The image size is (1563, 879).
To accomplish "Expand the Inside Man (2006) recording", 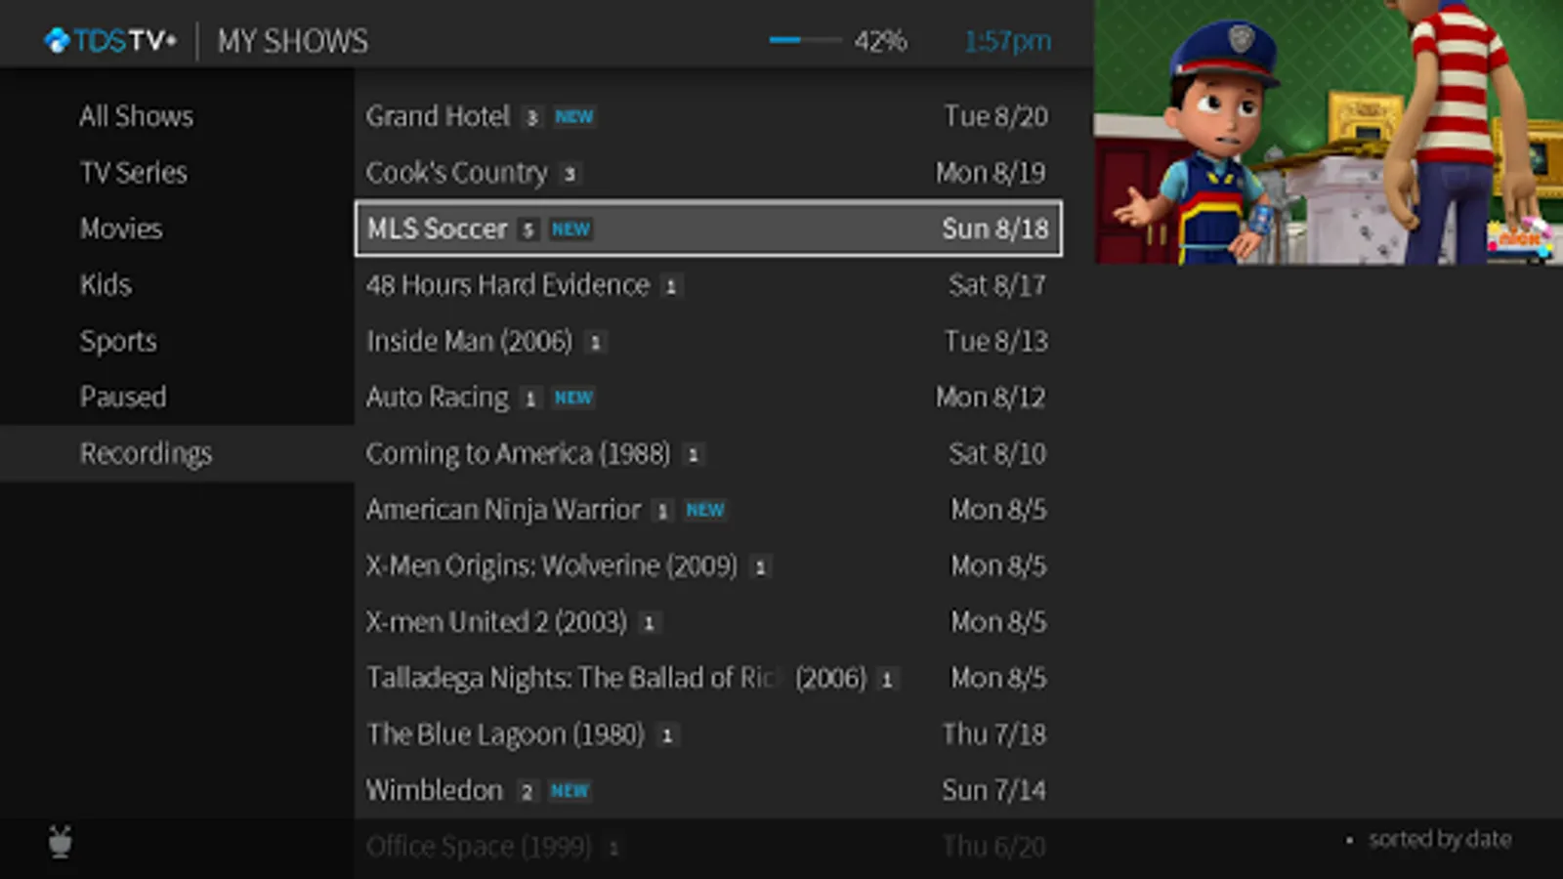I will [x=469, y=341].
